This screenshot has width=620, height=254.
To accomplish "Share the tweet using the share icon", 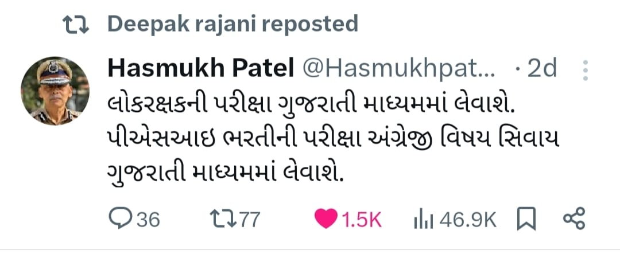I will click(x=573, y=219).
